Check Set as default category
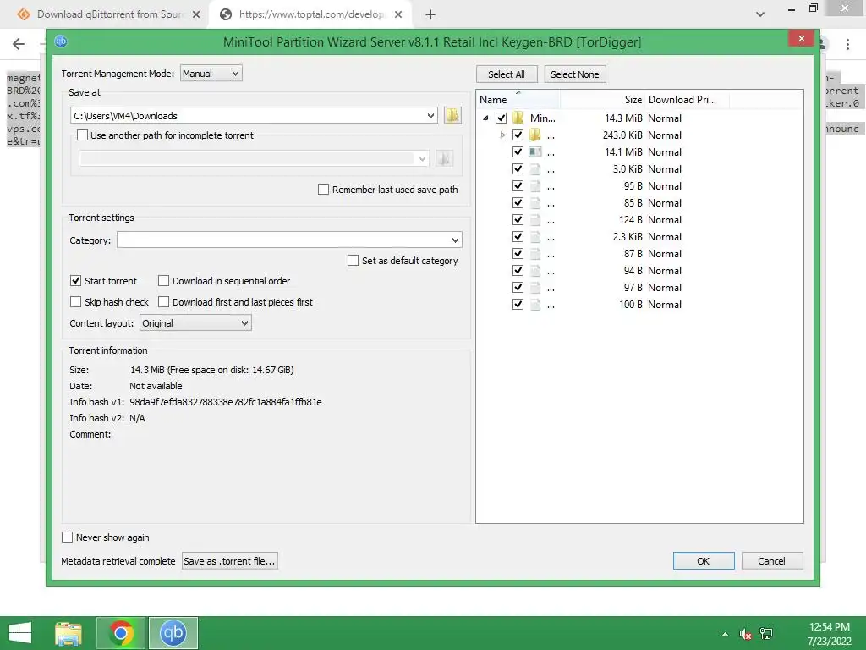This screenshot has height=650, width=866. click(x=353, y=261)
